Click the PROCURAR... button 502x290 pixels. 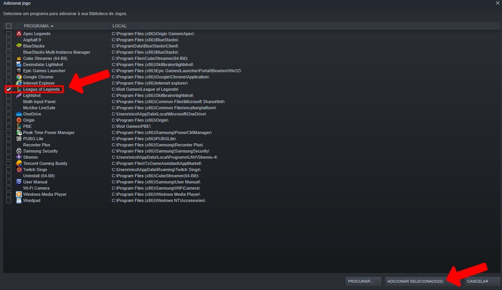tap(363, 281)
